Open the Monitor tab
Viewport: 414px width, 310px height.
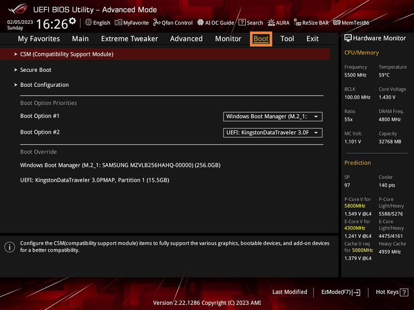click(x=228, y=39)
